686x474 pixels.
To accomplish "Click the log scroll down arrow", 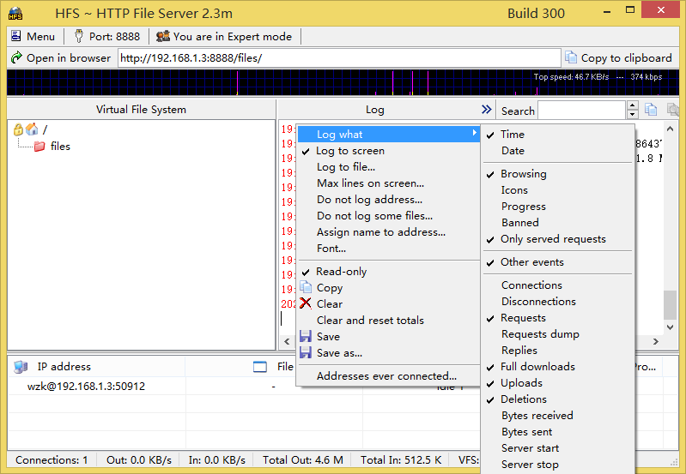I will [x=670, y=327].
